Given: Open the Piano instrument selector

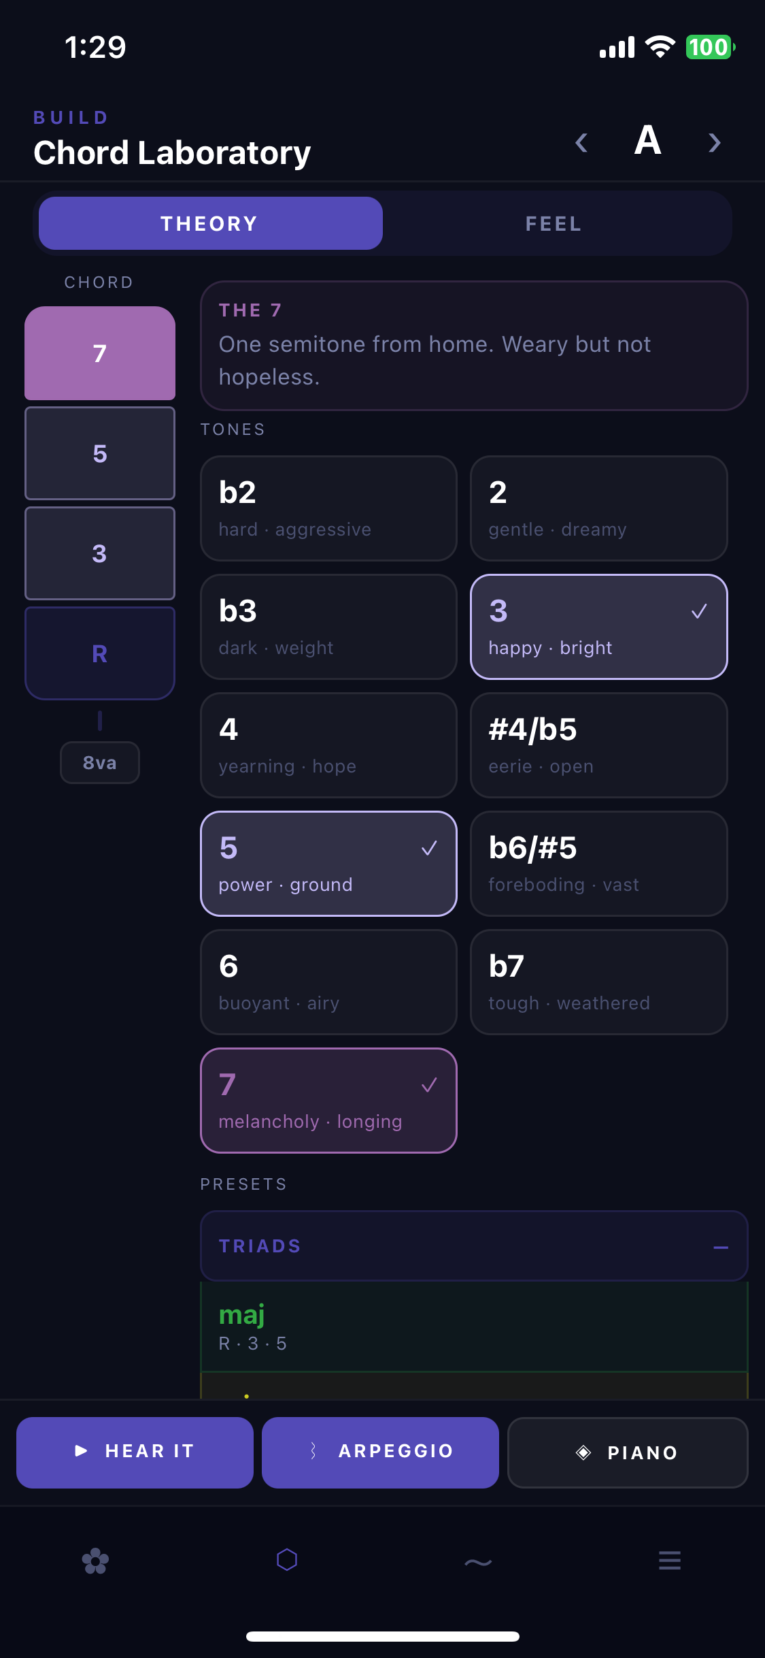Looking at the screenshot, I should click(628, 1452).
